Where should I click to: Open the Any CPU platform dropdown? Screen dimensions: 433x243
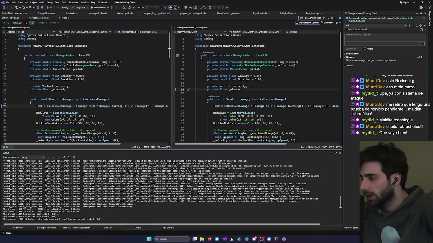pos(82,7)
